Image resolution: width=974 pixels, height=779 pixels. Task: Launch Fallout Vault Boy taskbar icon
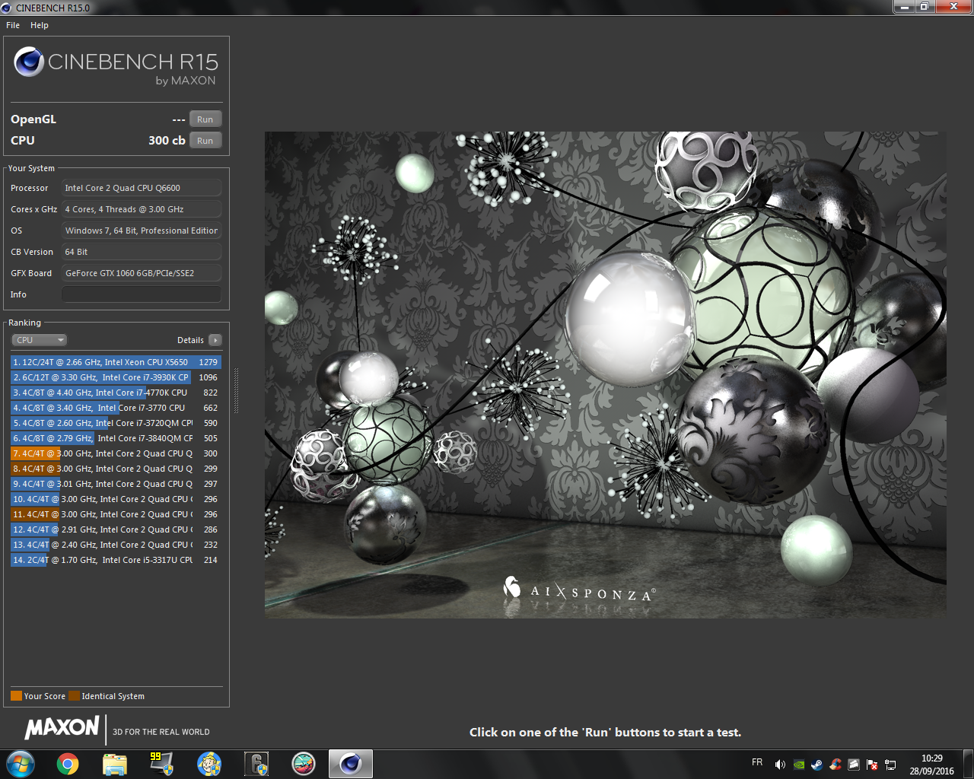click(209, 764)
